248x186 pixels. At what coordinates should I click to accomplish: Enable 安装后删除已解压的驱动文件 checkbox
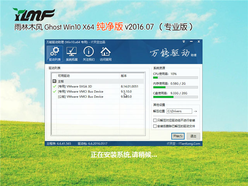[x=155, y=126]
